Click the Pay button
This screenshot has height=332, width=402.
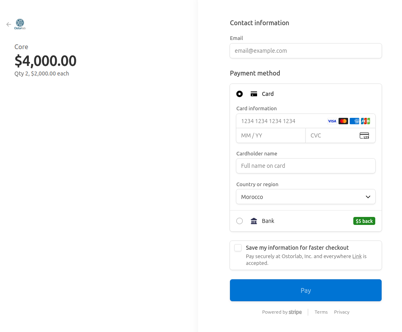click(306, 290)
